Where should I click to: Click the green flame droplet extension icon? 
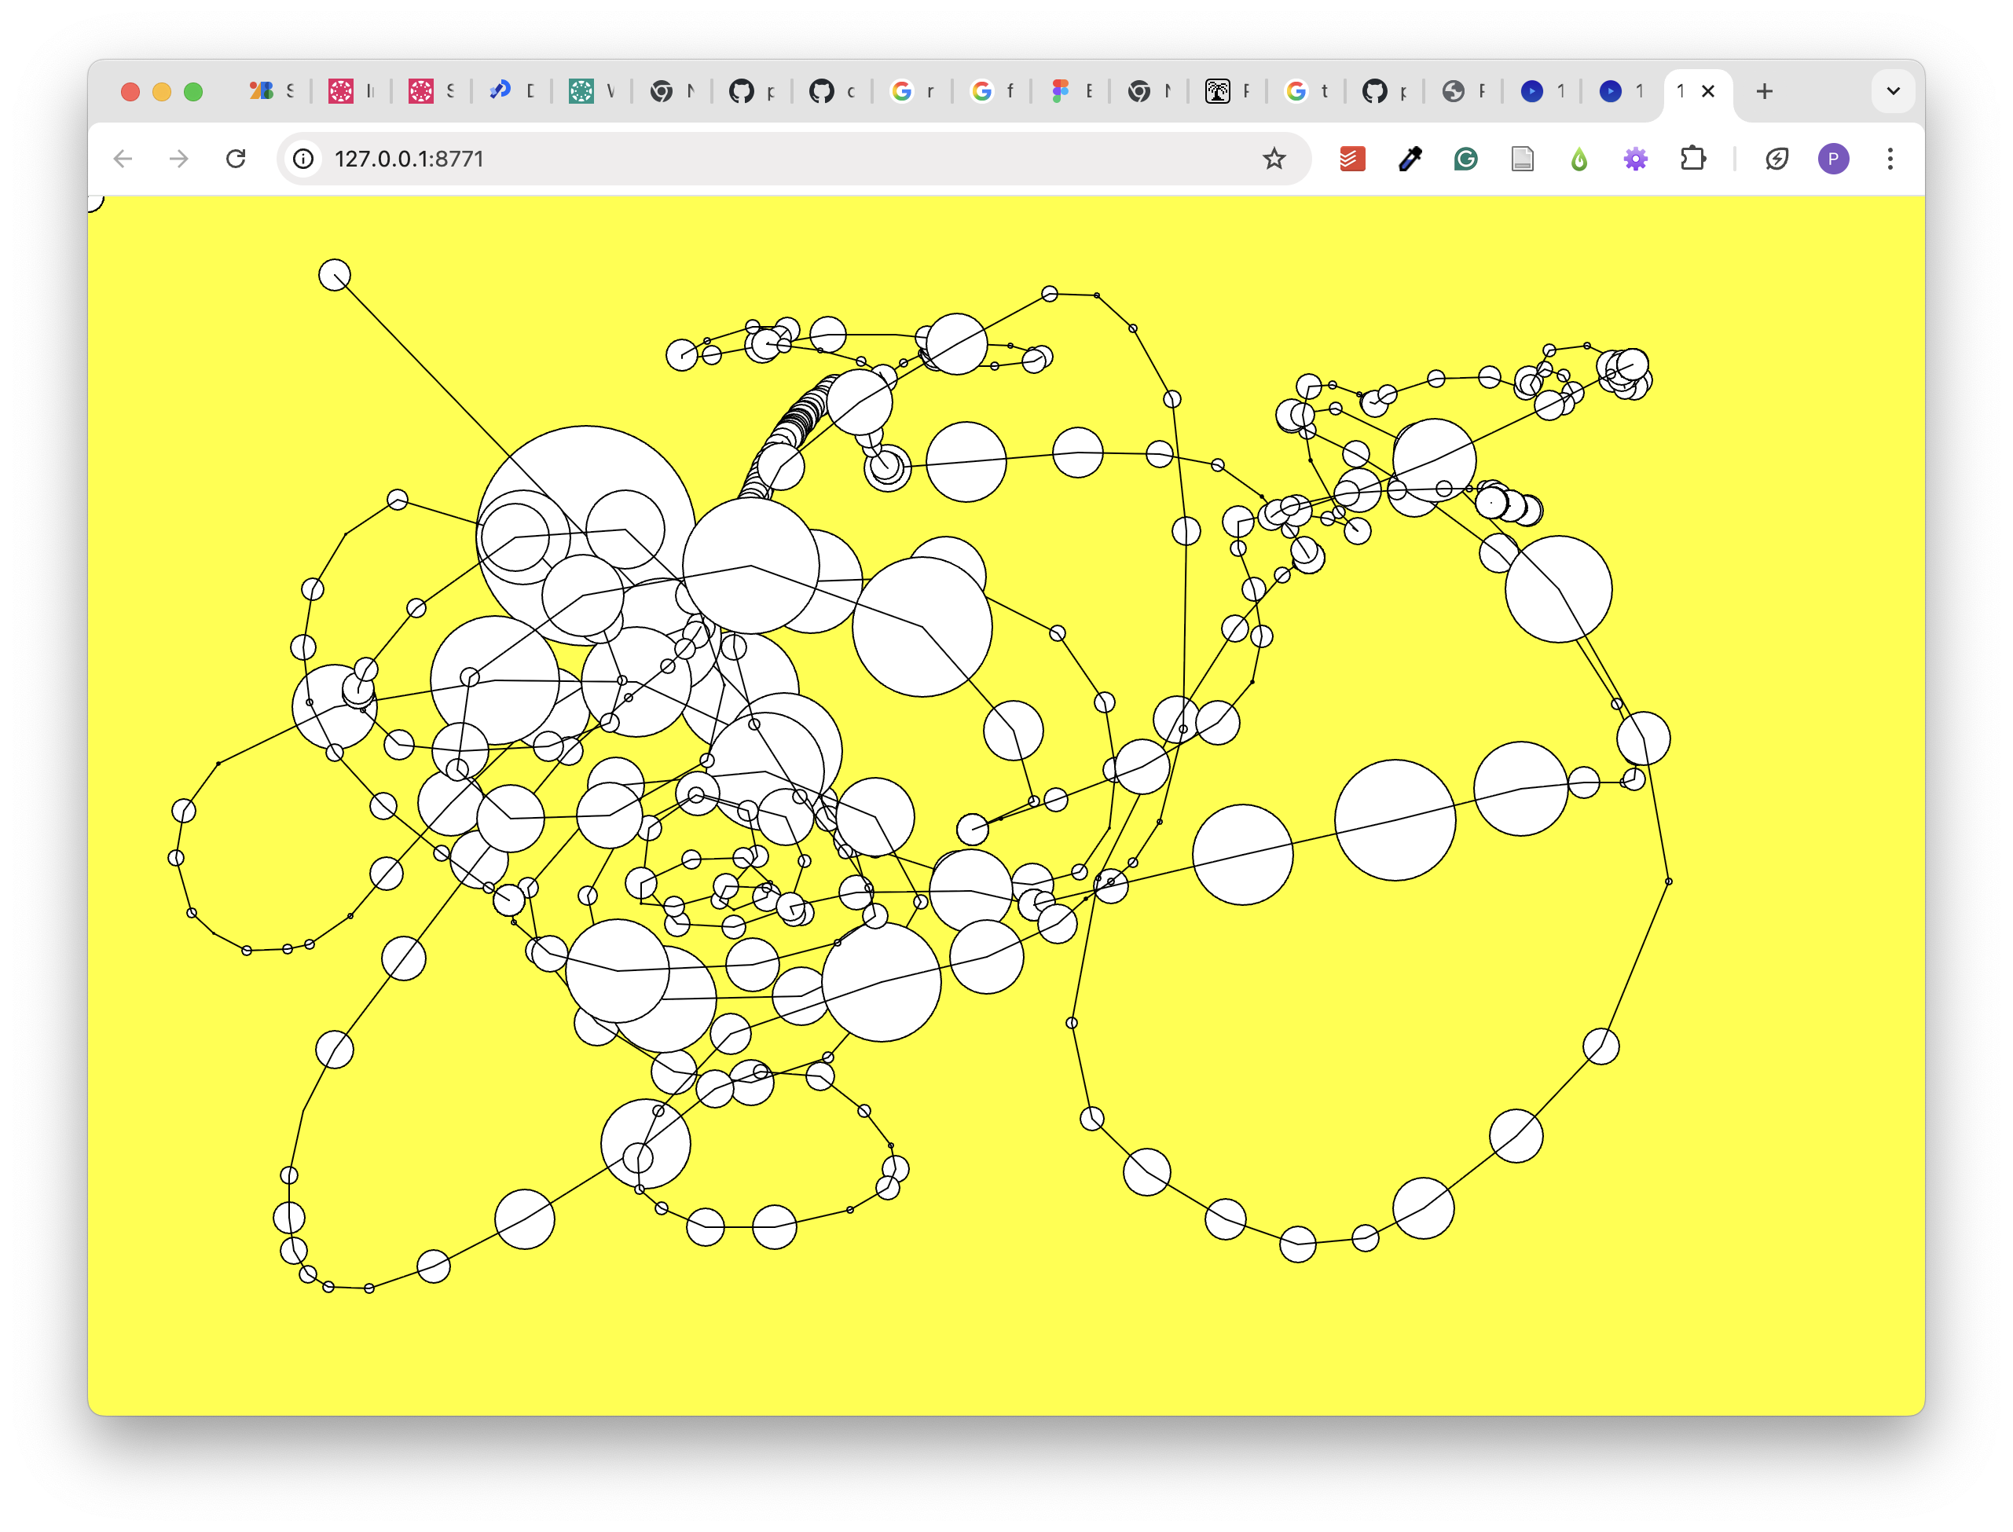(1578, 159)
